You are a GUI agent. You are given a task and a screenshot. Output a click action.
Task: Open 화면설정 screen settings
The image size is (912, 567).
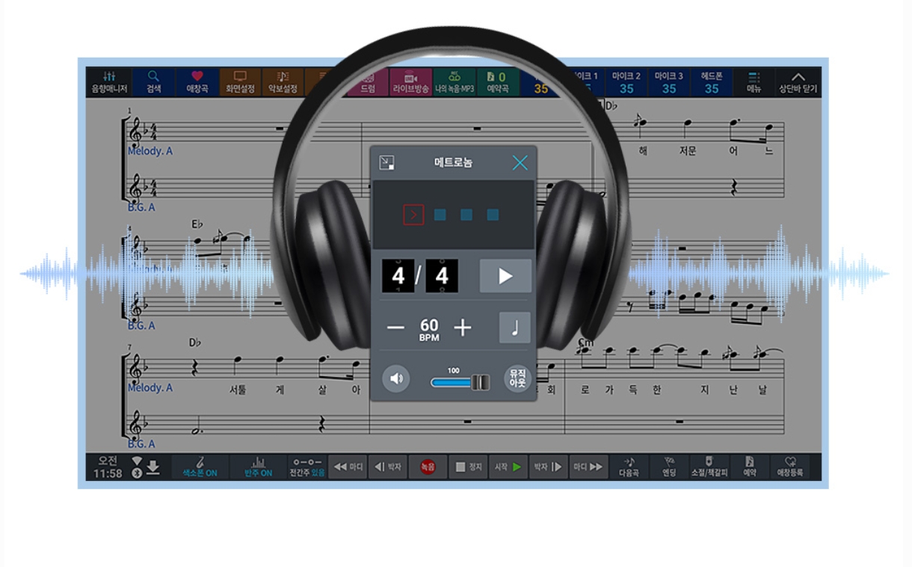click(240, 82)
